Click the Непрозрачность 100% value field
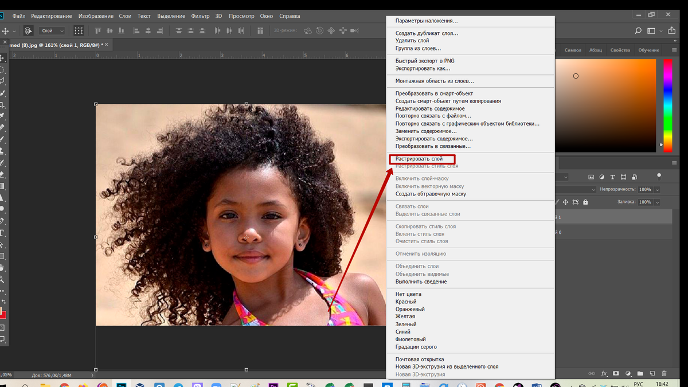The height and width of the screenshot is (387, 688). point(646,190)
